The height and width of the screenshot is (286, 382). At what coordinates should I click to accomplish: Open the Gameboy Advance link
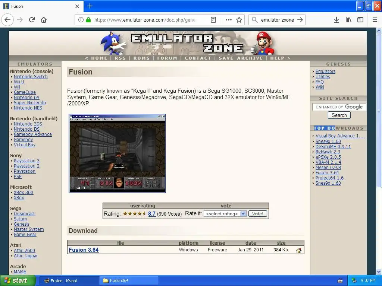coord(33,134)
